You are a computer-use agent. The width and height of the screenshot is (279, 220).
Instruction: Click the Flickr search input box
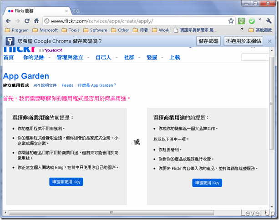point(255,57)
